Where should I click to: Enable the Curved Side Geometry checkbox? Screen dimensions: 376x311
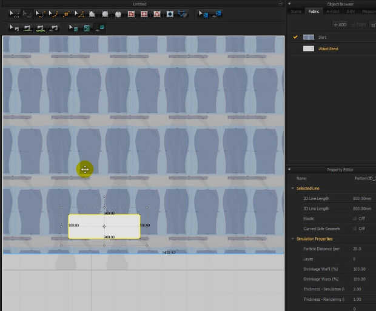[354, 229]
